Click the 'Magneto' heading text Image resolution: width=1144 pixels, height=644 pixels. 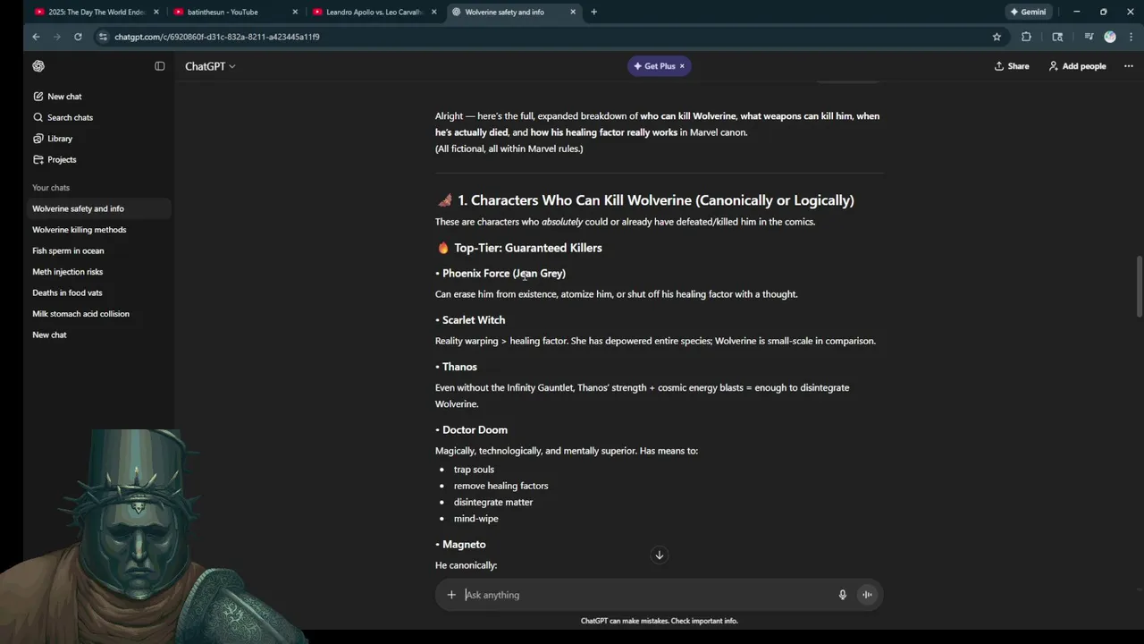464,545
